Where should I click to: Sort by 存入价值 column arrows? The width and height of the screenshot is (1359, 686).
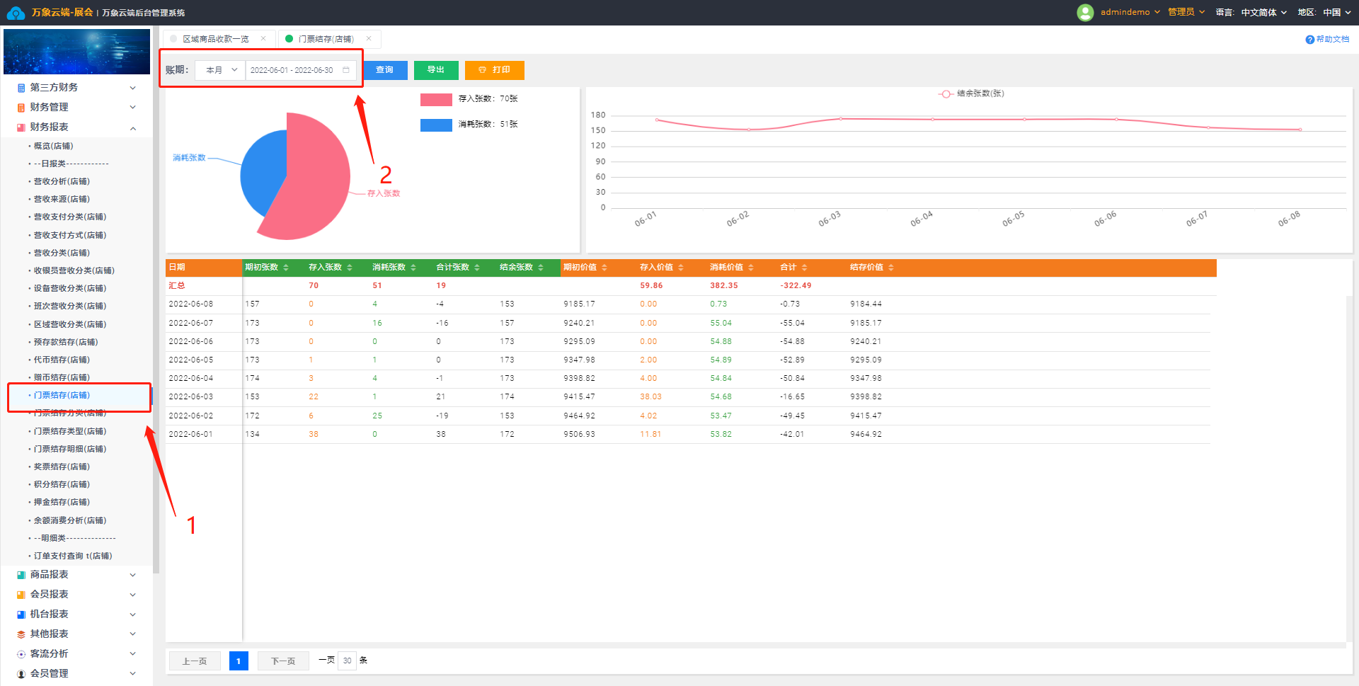(681, 268)
